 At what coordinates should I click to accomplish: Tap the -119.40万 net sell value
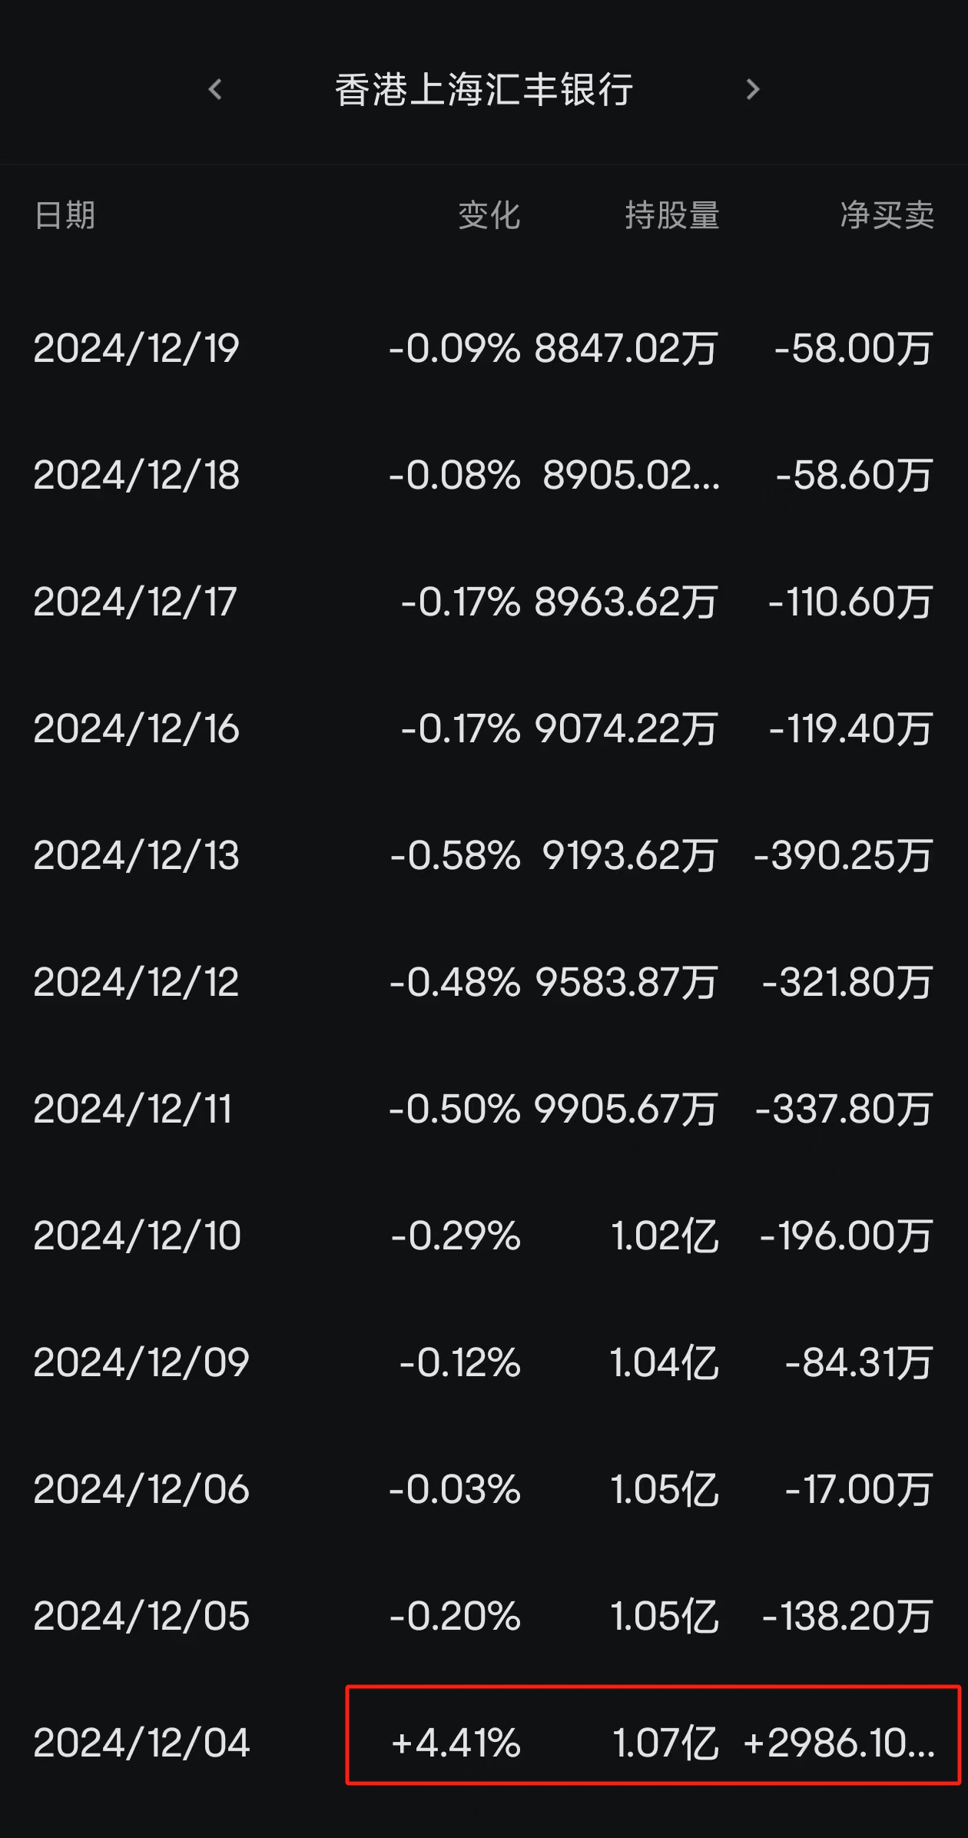851,729
